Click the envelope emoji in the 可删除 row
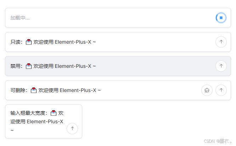Image resolution: width=236 pixels, height=146 pixels. (34, 90)
